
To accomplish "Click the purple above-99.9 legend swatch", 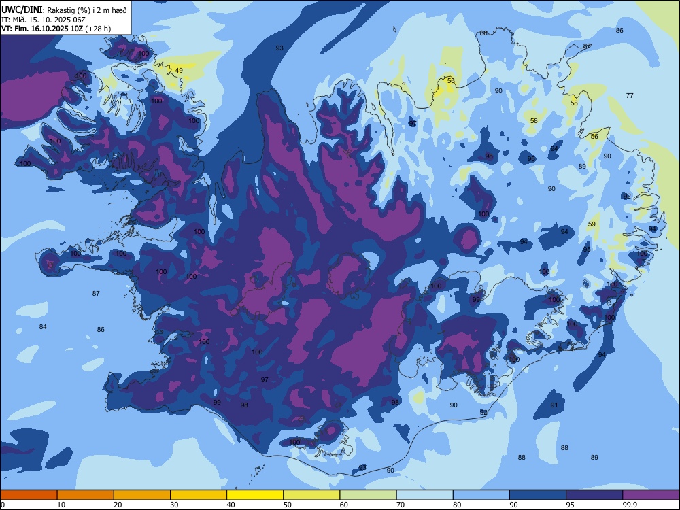I will coord(651,495).
